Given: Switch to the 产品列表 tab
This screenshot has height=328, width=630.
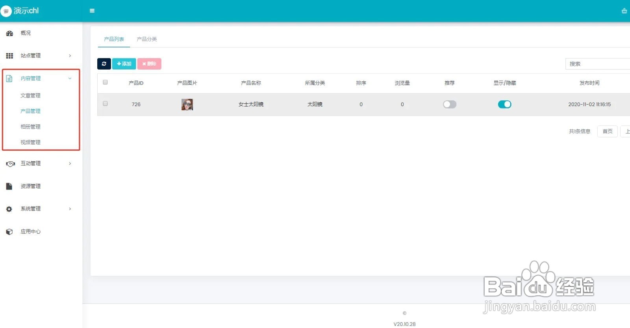Looking at the screenshot, I should point(114,39).
